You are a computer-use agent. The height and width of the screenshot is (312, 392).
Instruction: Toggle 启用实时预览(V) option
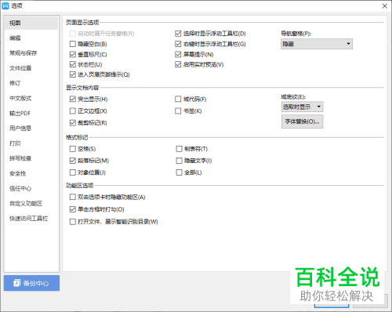178,64
